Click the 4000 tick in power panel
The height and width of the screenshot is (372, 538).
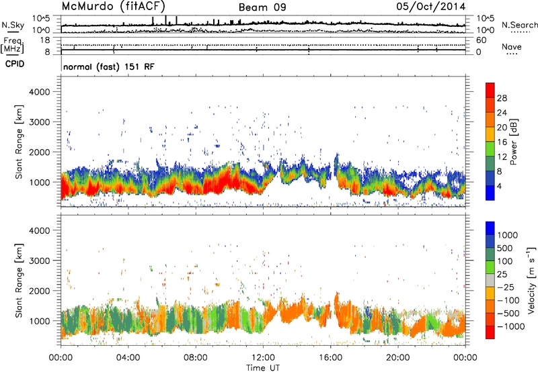[x=40, y=92]
